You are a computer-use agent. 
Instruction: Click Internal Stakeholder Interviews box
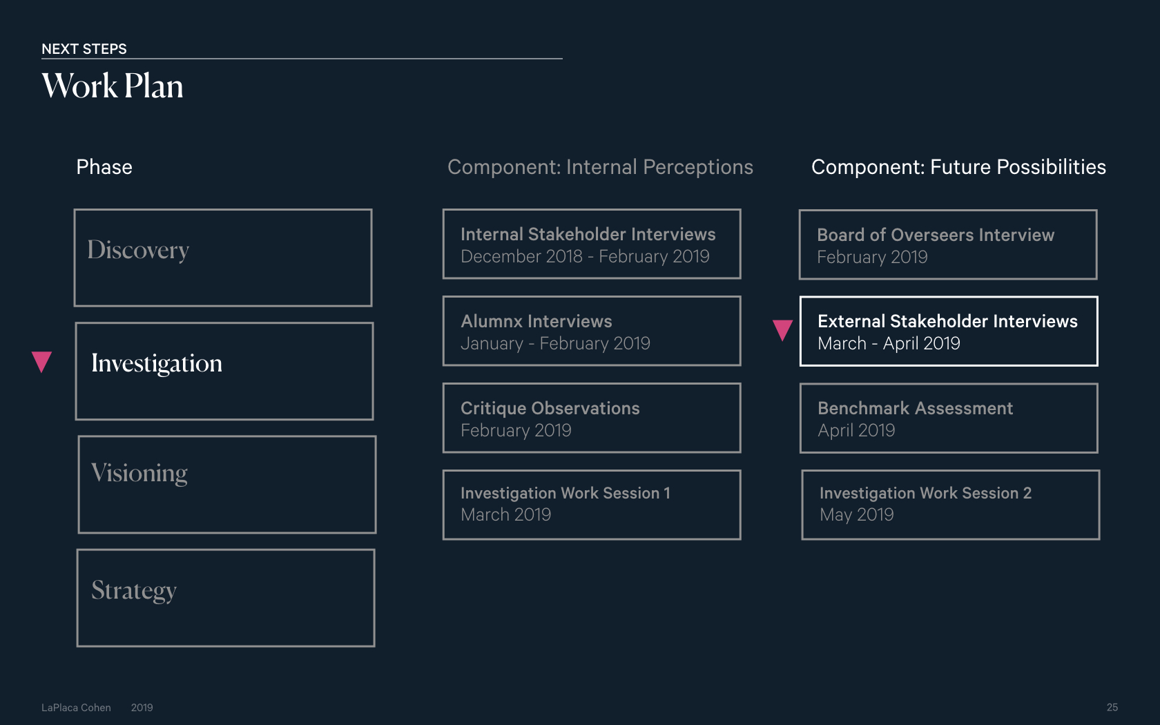[592, 244]
